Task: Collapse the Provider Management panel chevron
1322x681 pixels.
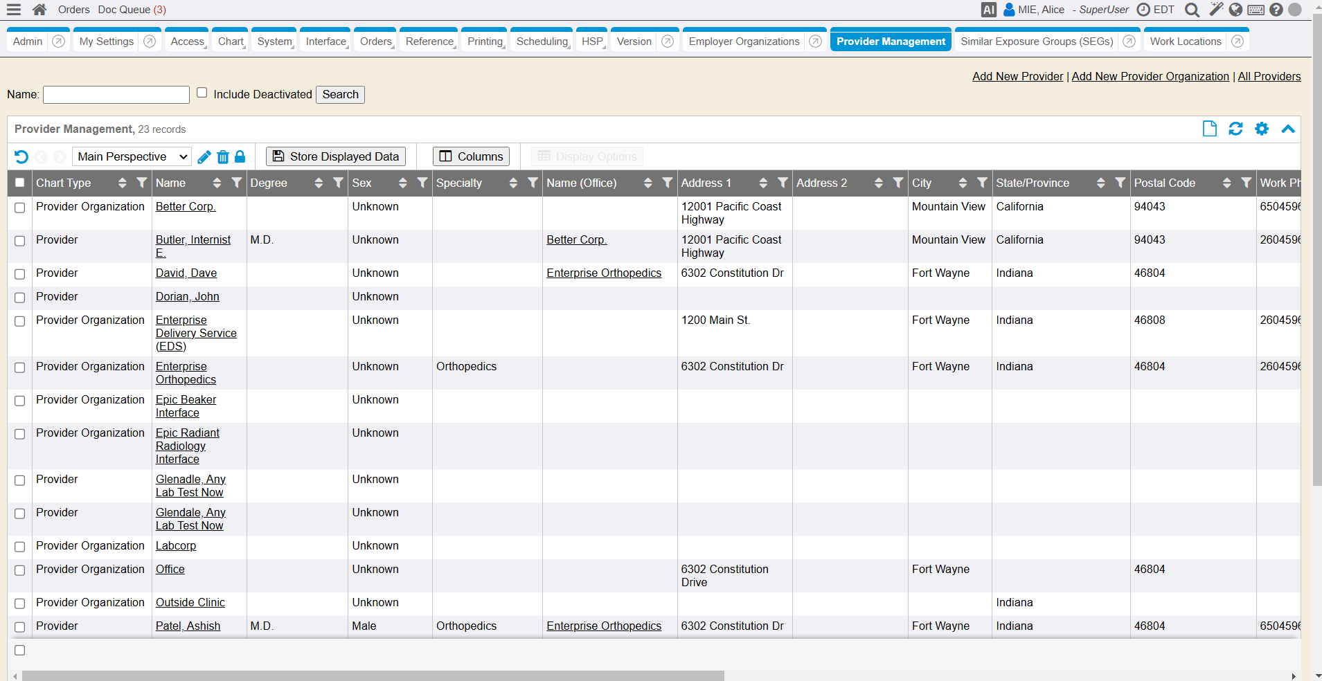Action: (x=1288, y=129)
